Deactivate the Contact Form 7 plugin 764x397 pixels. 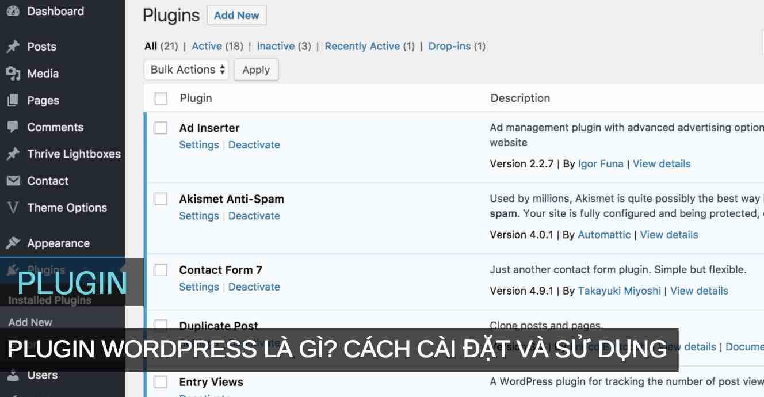pos(254,287)
